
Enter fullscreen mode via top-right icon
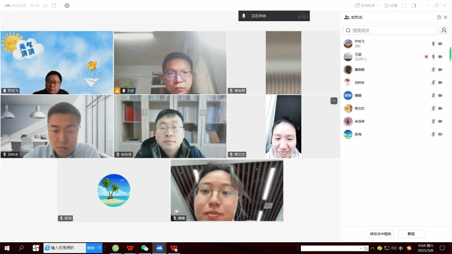[404, 5]
